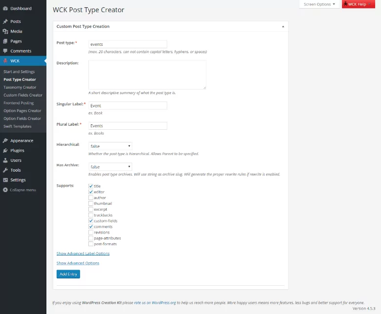The image size is (381, 314).
Task: Open the Option Fields Creator submenu
Action: (22, 118)
